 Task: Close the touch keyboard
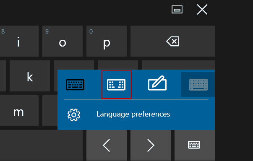click(202, 10)
